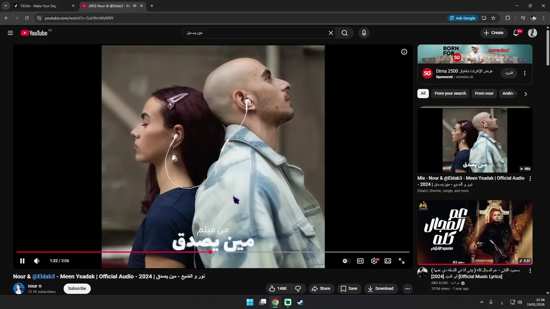Close the Nour & @Eldab3 tab

pos(141,6)
